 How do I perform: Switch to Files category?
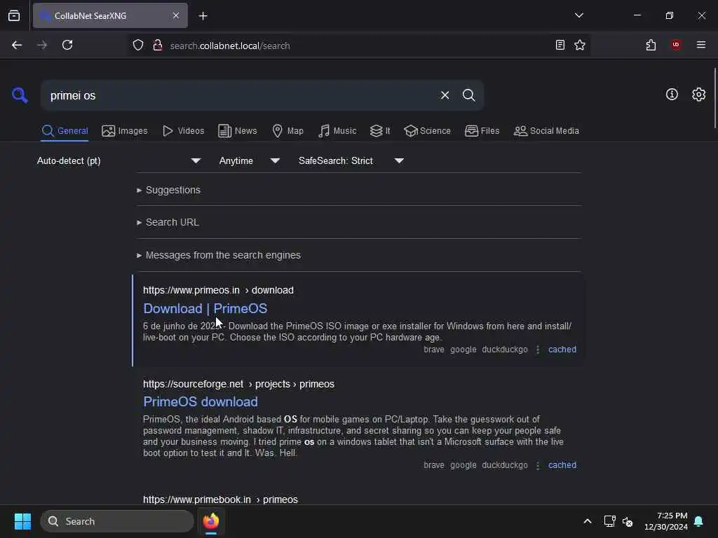click(482, 131)
